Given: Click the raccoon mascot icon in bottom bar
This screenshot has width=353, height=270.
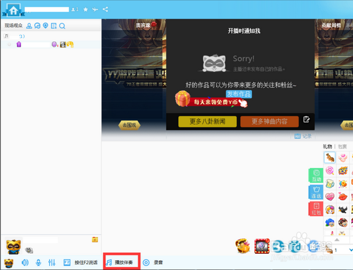Looking at the screenshot, I should 9,263.
